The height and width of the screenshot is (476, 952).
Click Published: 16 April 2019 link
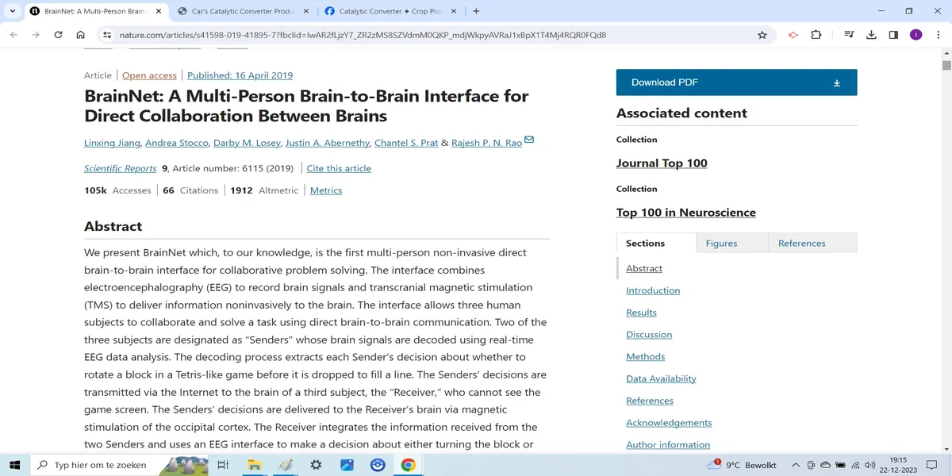pos(240,75)
